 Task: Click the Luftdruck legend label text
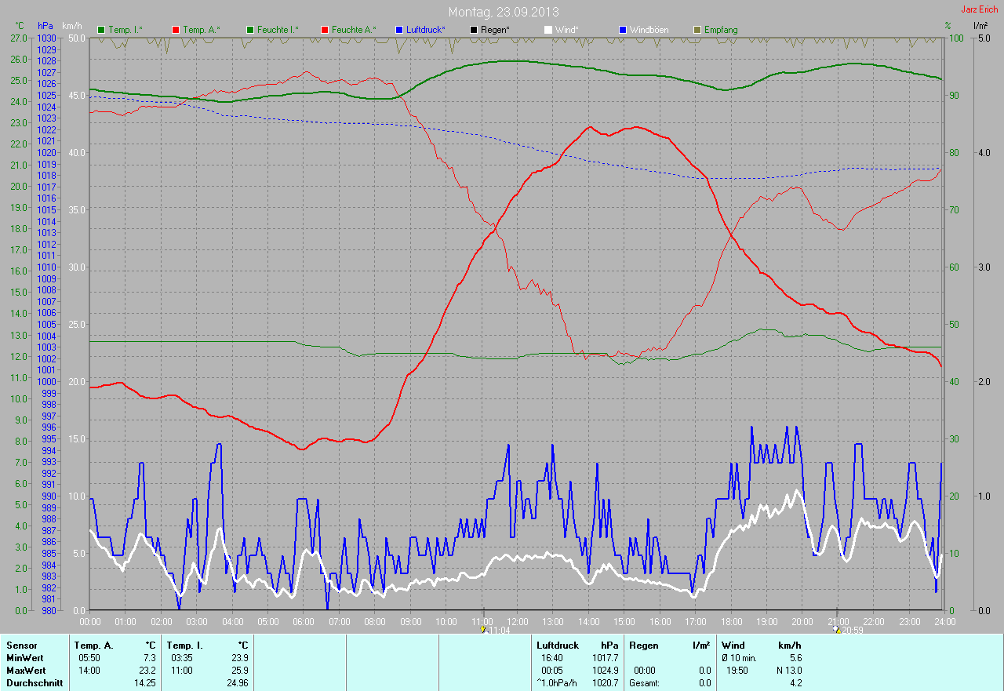[x=426, y=30]
